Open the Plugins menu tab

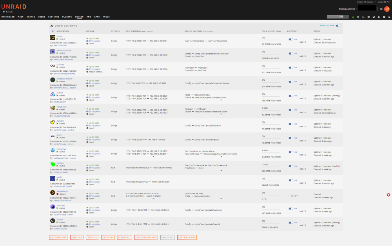point(67,17)
